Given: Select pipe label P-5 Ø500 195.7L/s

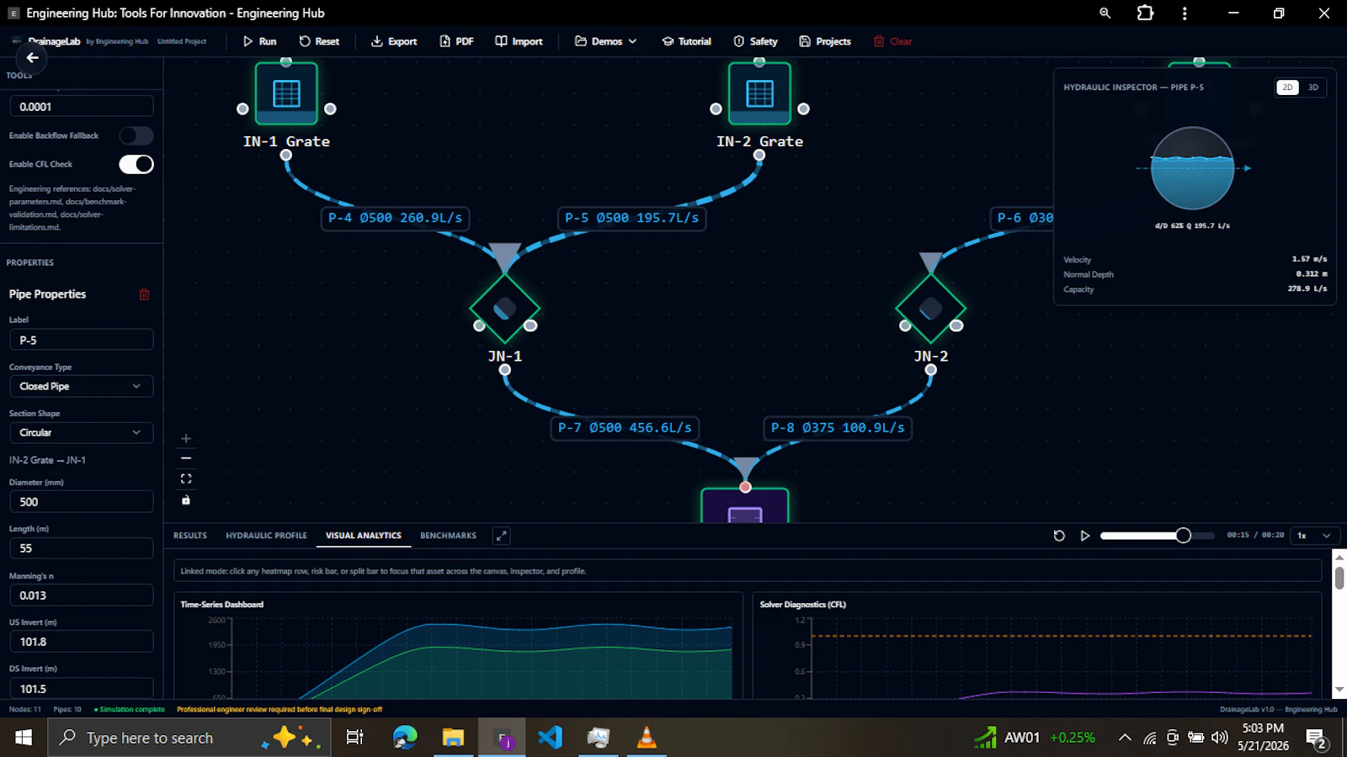Looking at the screenshot, I should pos(631,218).
